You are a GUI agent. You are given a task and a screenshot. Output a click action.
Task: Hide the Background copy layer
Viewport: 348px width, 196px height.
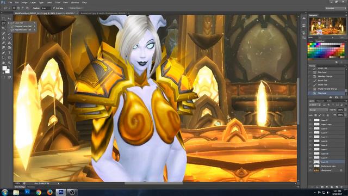(310, 166)
